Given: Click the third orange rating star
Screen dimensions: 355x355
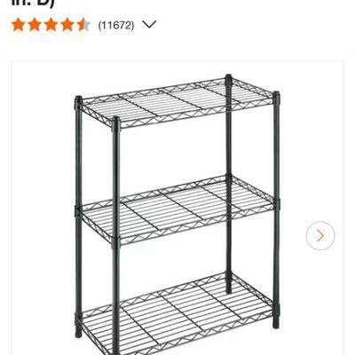Looking at the screenshot, I should click(x=51, y=25).
